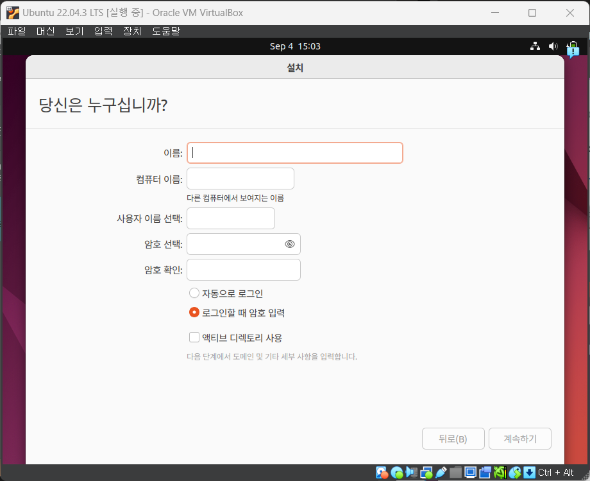Open the 파일 menu

17,31
